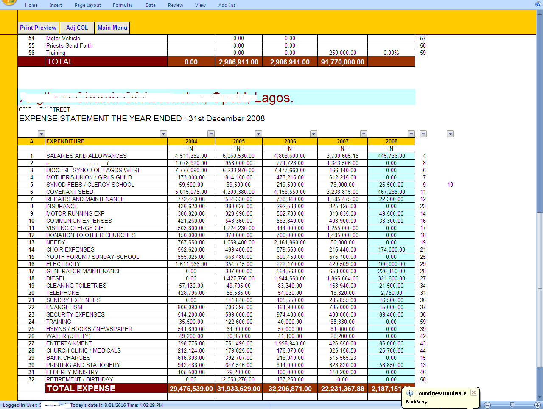Open the Add-Ins tab
The height and width of the screenshot is (409, 543).
click(x=227, y=5)
